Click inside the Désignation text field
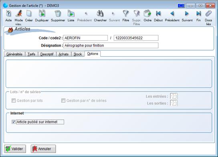Screen dimensions: 218x157 [111, 45]
